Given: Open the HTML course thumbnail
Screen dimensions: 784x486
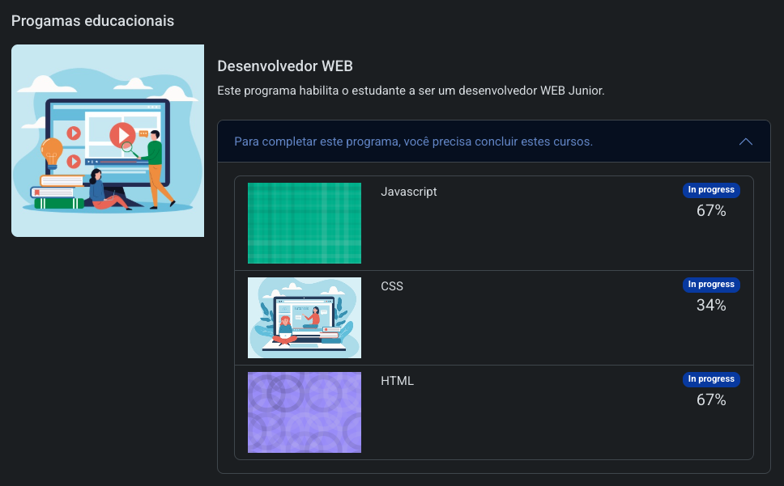Looking at the screenshot, I should pyautogui.click(x=305, y=412).
